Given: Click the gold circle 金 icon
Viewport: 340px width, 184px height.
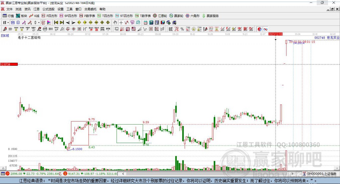Looking at the screenshot, I should [x=194, y=29].
